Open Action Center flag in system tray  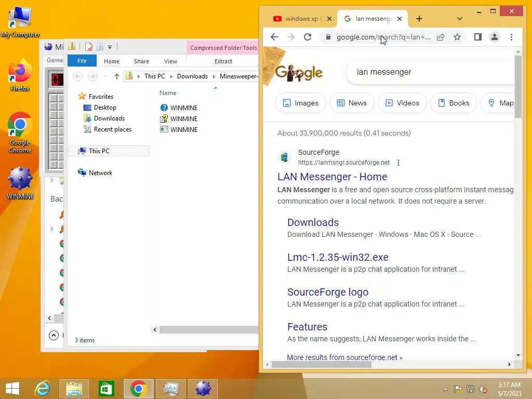click(x=458, y=389)
